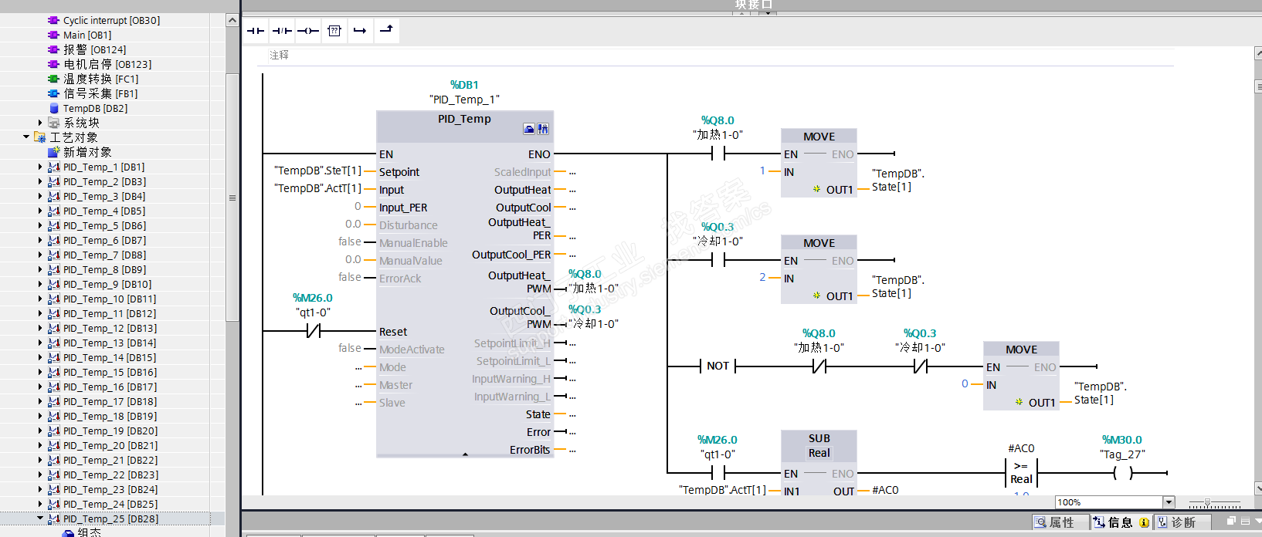Insert an output coil instruction
The image size is (1262, 537).
pyautogui.click(x=308, y=31)
